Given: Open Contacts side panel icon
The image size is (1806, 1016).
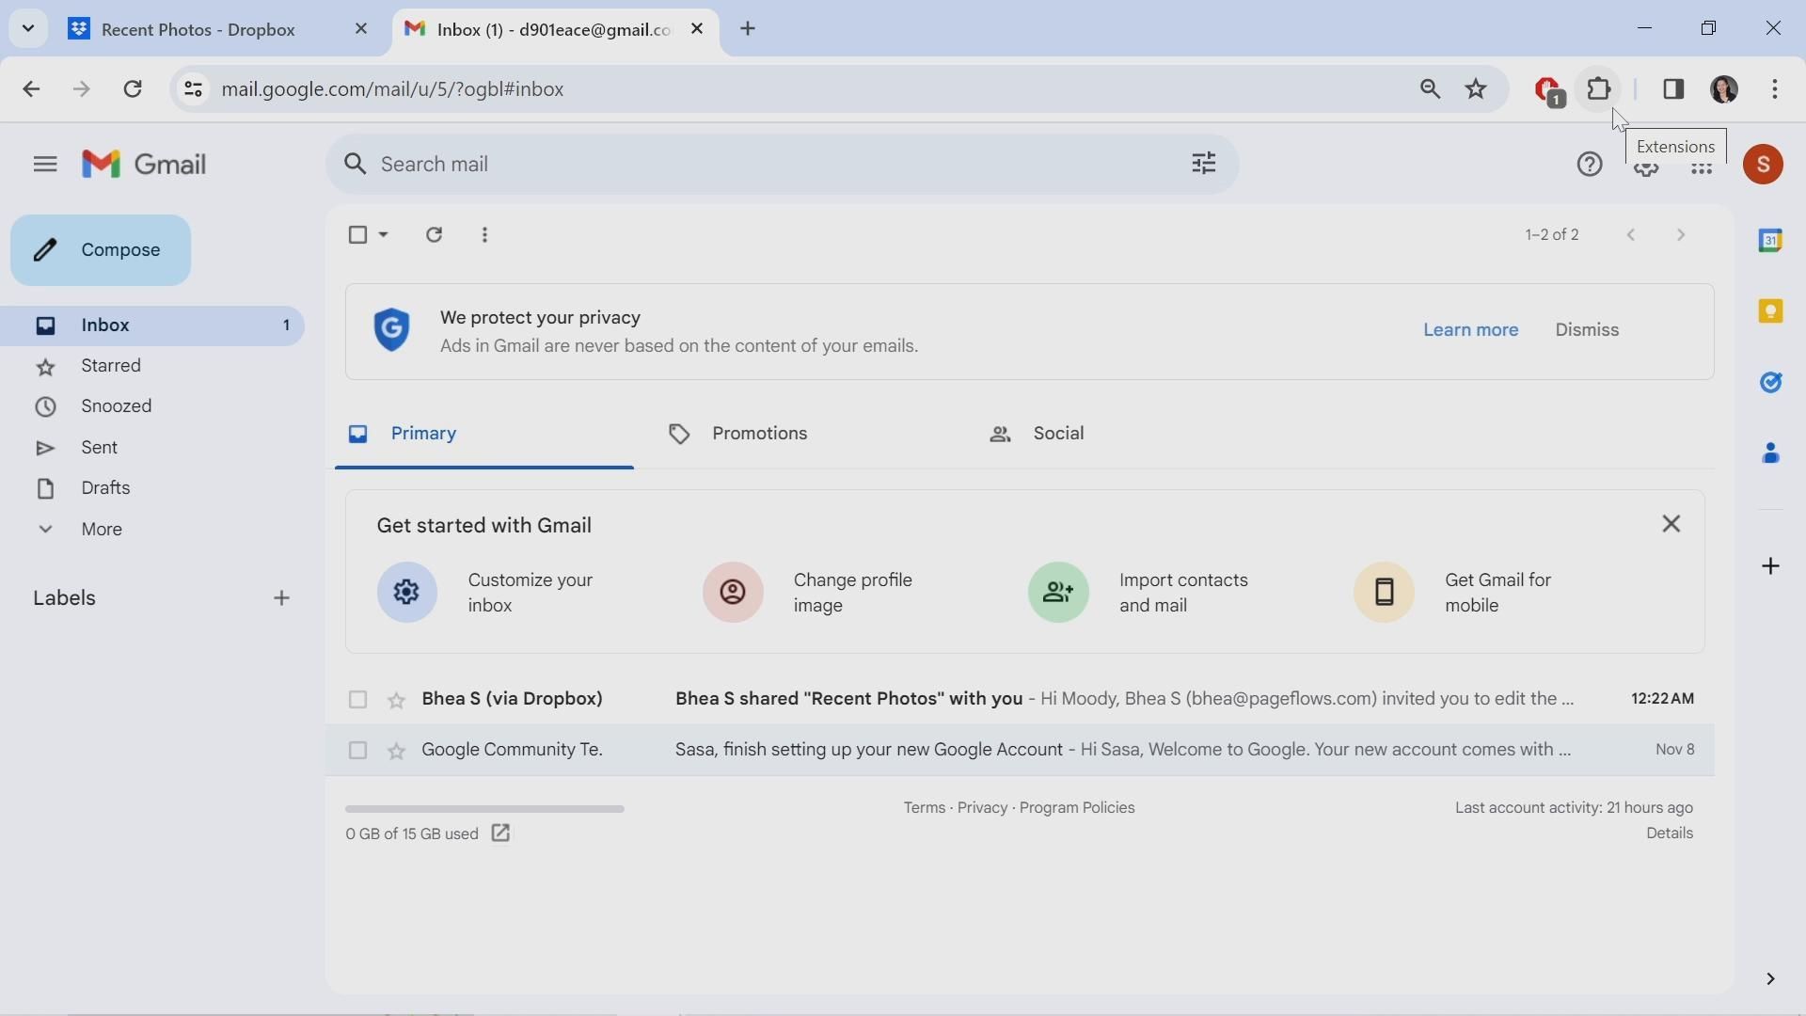Looking at the screenshot, I should point(1771,454).
